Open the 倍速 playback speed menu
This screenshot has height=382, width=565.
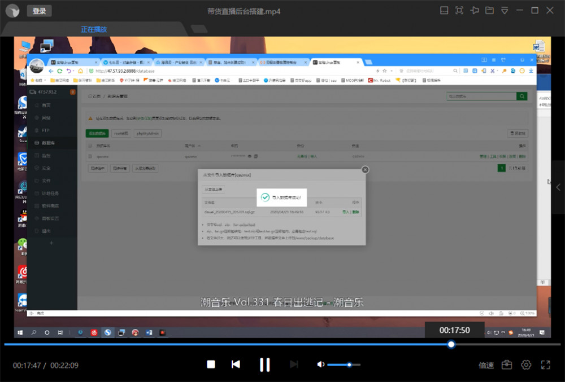click(x=486, y=365)
